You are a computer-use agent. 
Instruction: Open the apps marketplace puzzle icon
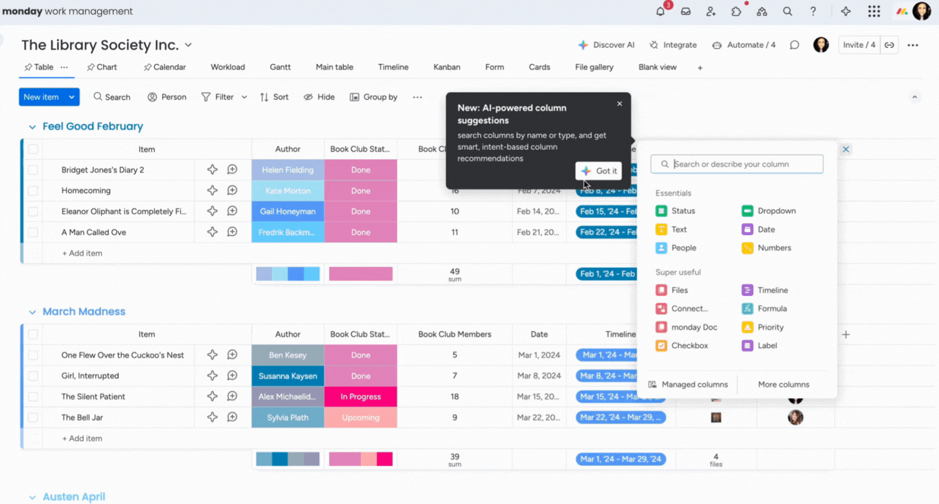pos(736,11)
